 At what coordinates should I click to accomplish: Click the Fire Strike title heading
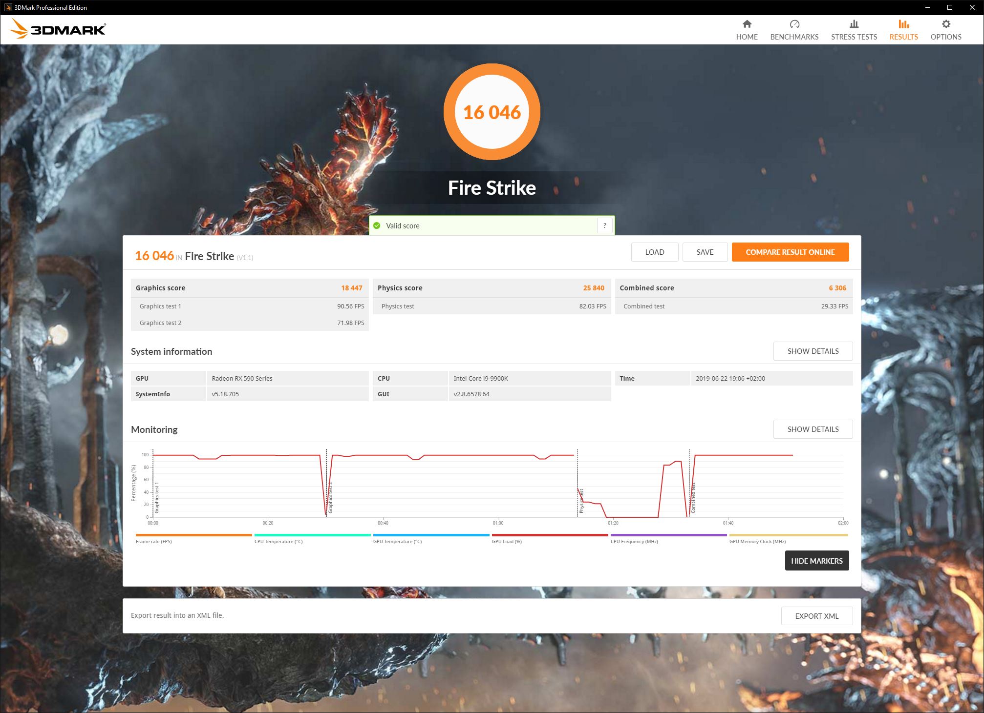coord(492,188)
